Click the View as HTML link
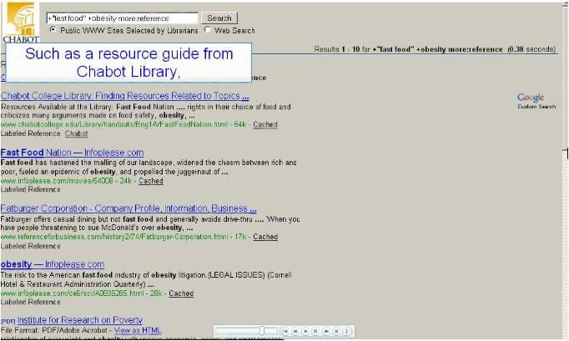569x341 pixels. pyautogui.click(x=138, y=330)
